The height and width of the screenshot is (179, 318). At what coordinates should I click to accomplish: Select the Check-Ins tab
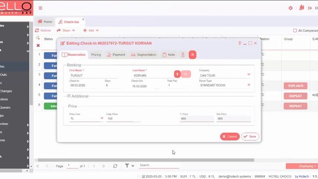pos(69,22)
